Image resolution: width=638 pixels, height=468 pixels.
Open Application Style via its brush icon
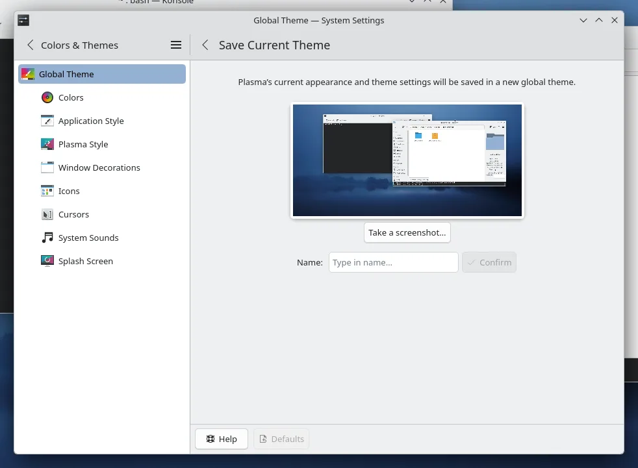click(x=47, y=121)
